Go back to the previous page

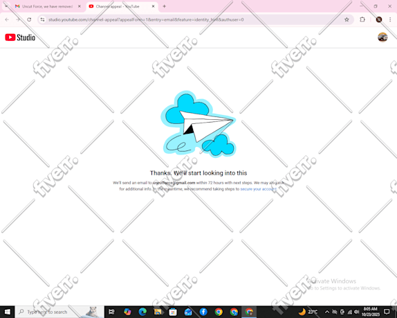(x=7, y=19)
